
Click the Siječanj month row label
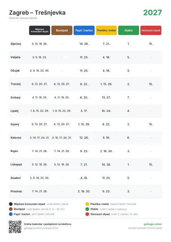(x=16, y=44)
